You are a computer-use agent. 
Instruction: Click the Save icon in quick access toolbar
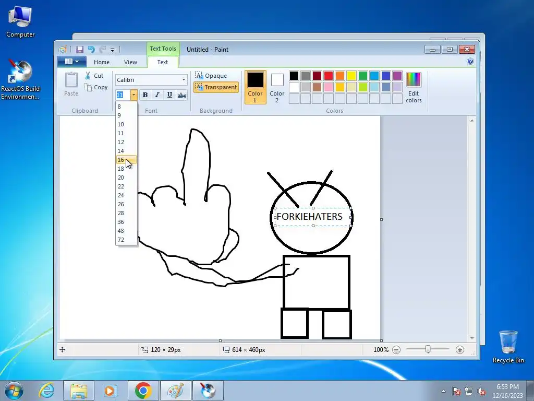[80, 50]
